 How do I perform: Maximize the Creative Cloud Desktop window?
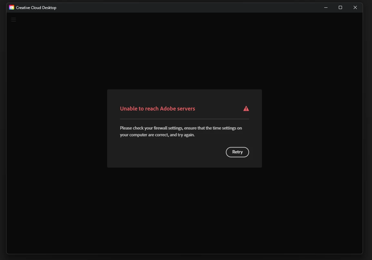(x=340, y=8)
